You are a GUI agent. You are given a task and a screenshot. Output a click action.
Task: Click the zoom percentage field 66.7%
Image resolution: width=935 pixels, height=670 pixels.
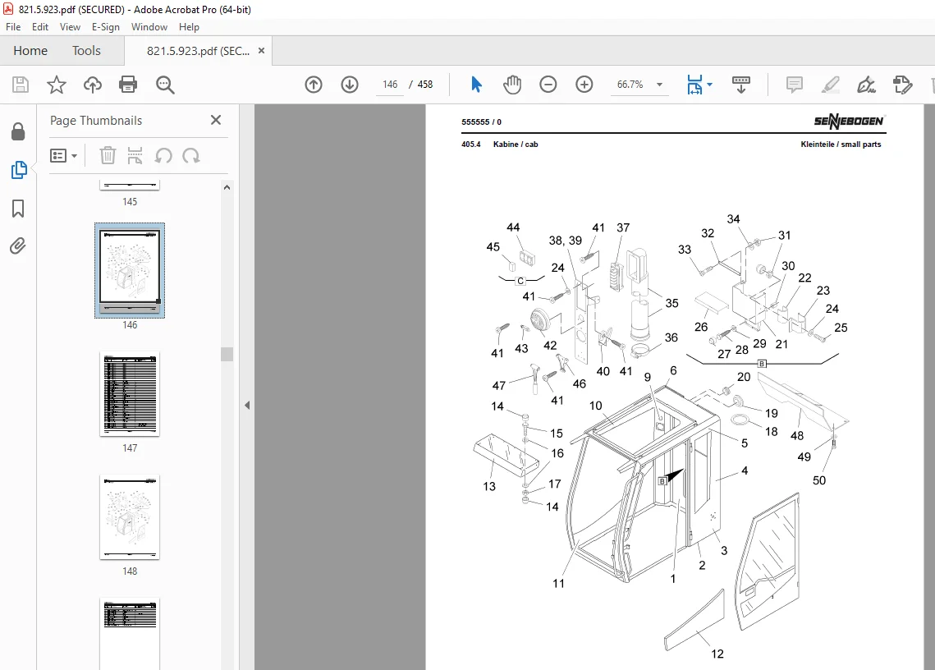click(x=630, y=85)
